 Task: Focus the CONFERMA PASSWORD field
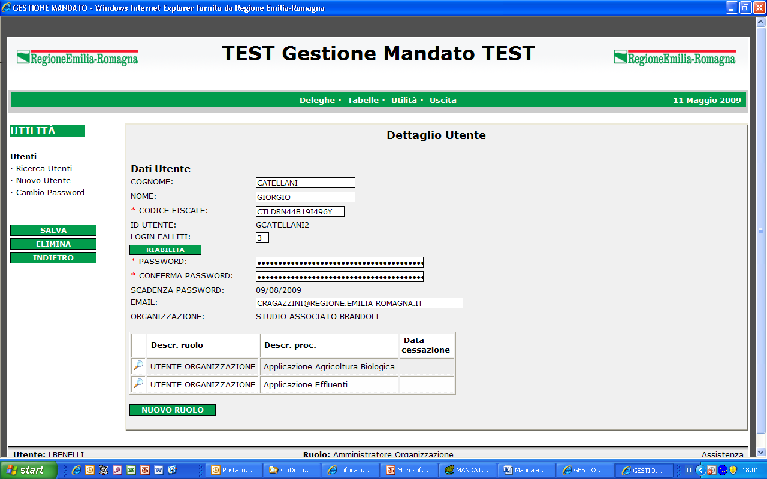tap(340, 277)
